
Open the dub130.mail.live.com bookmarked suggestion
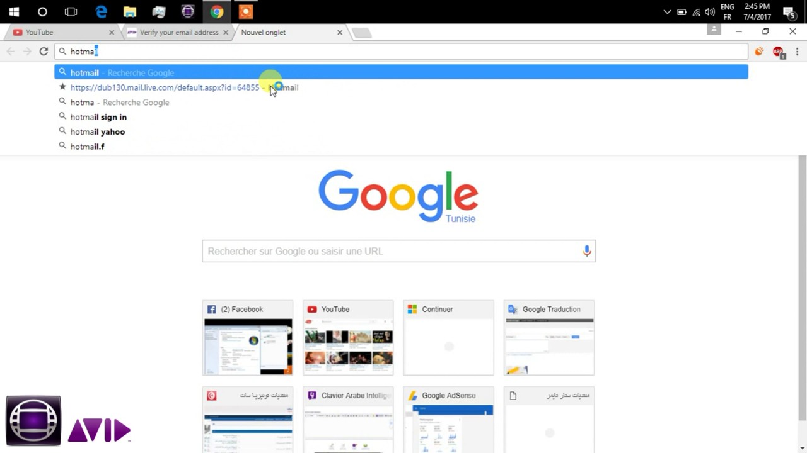(x=401, y=87)
